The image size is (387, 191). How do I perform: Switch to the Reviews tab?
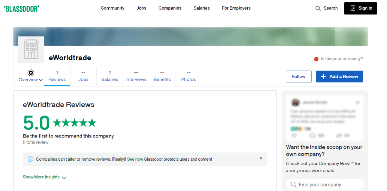click(57, 76)
